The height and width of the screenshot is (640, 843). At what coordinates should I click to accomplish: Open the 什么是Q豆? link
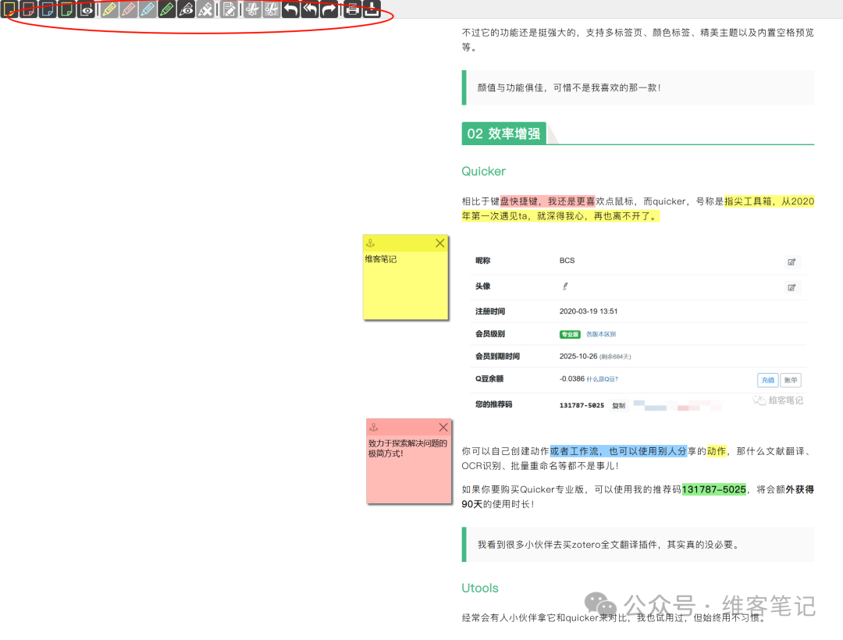coord(602,379)
